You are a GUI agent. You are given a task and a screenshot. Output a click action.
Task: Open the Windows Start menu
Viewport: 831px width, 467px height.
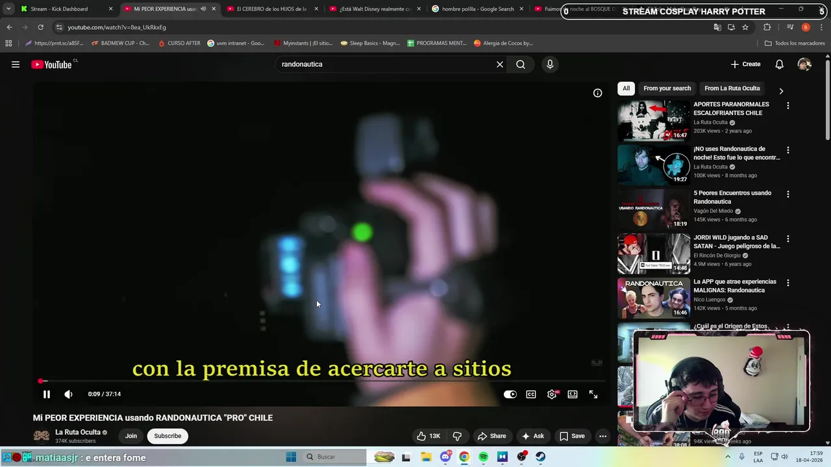pos(291,457)
